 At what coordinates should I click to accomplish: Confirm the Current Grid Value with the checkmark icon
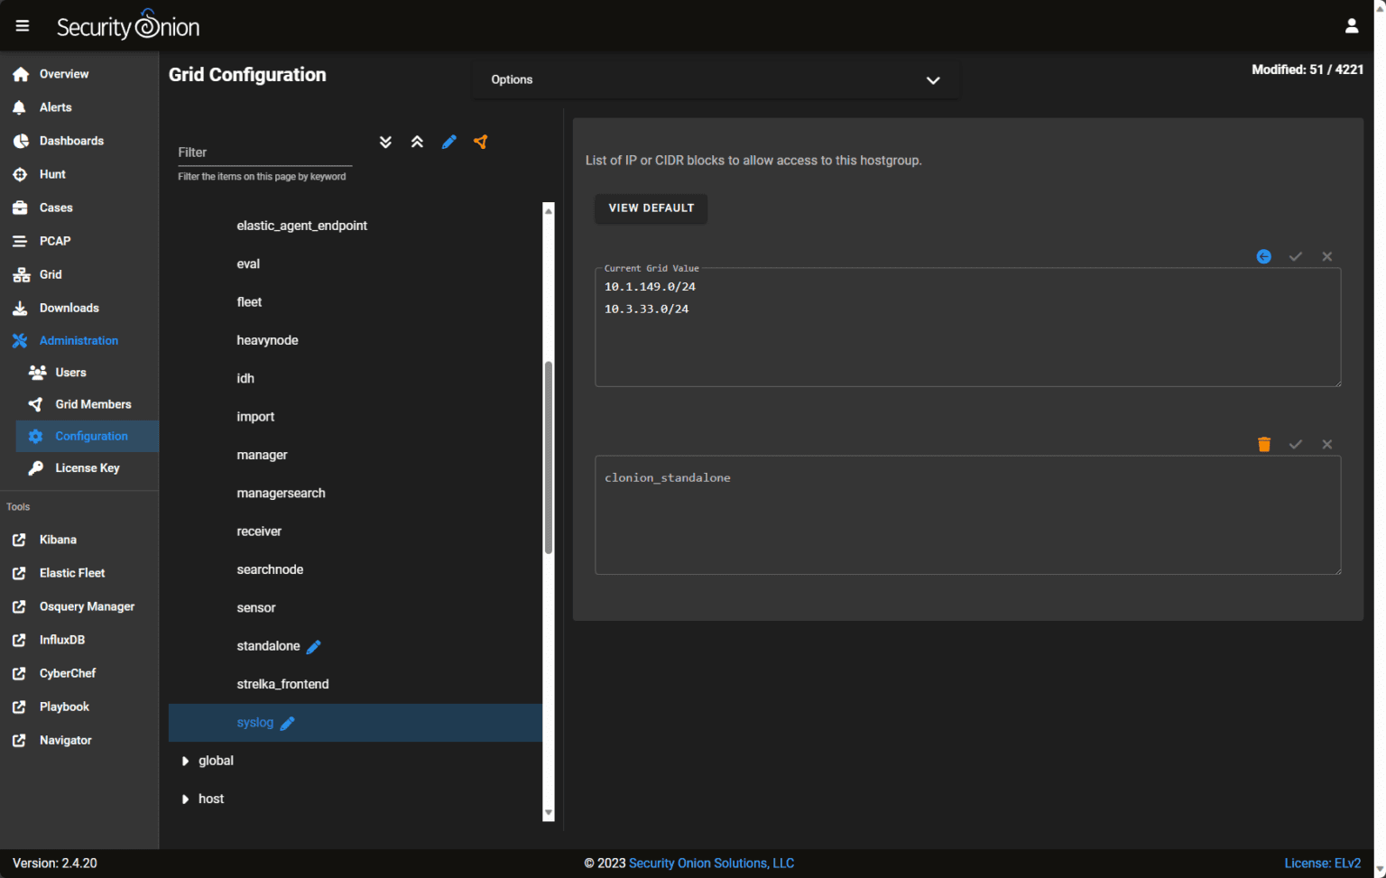[1295, 256]
